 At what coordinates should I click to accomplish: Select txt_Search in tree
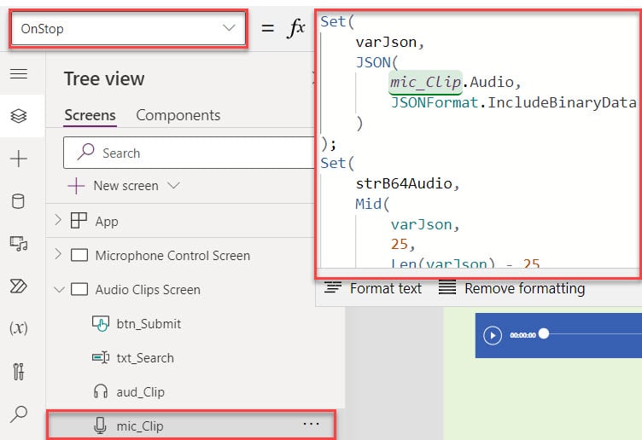click(x=145, y=358)
